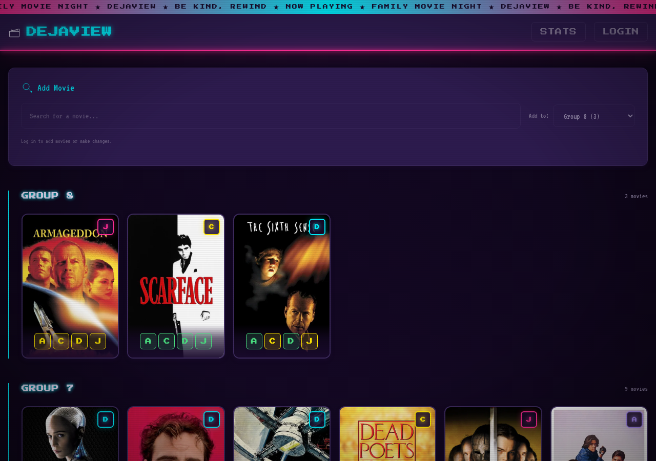This screenshot has height=461, width=656.
Task: Click the GROUP 8 heading
Action: tap(47, 195)
